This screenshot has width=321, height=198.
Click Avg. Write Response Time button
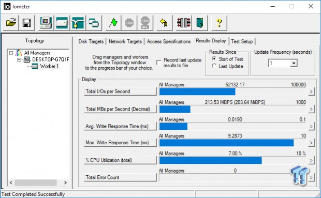[120, 126]
